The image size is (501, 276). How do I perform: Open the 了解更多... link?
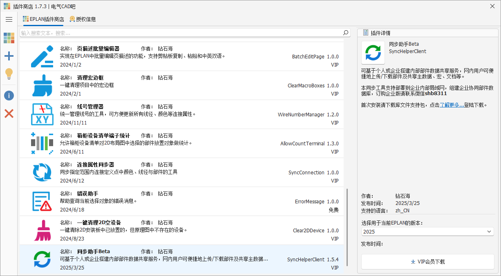(x=452, y=105)
